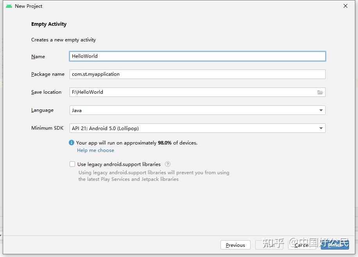Browse for a save location folder
358x257 pixels.
[320, 92]
